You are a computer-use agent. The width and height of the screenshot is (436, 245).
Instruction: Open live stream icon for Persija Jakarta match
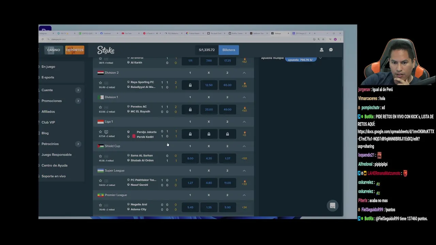click(x=106, y=132)
